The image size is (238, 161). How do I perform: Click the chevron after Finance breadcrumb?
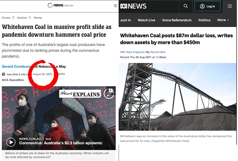pos(14,17)
